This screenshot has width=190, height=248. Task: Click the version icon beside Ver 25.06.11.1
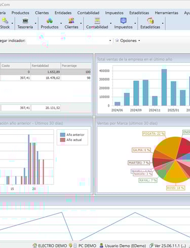point(151,245)
